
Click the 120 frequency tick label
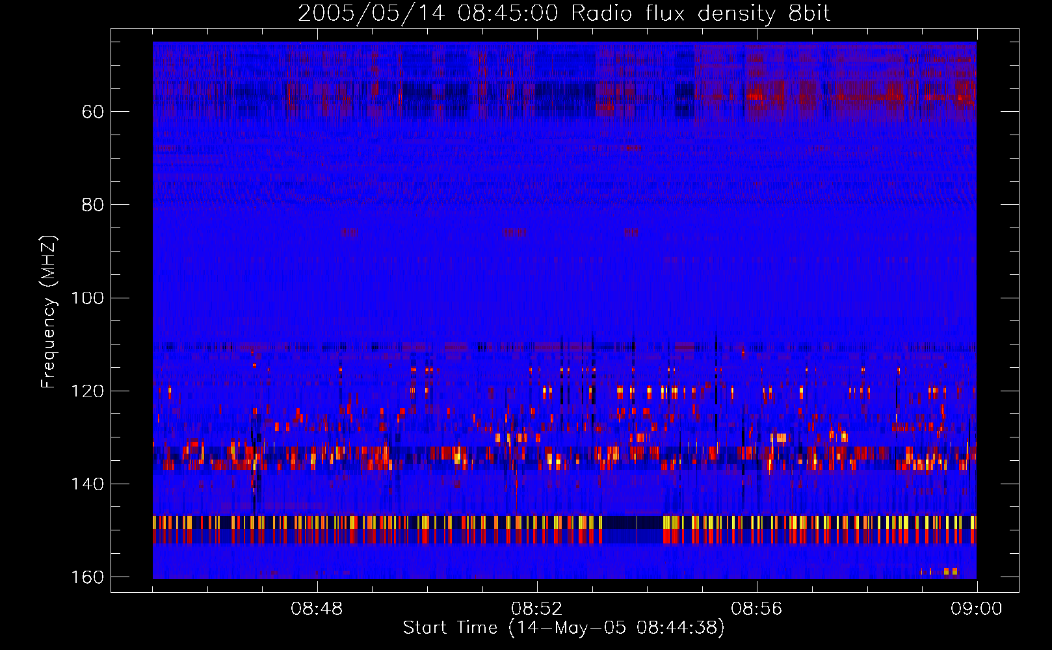(87, 391)
